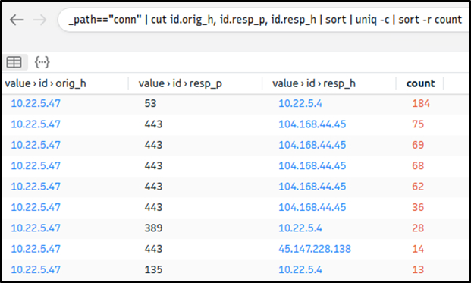Select count value 28
471x283 pixels.
[418, 228]
